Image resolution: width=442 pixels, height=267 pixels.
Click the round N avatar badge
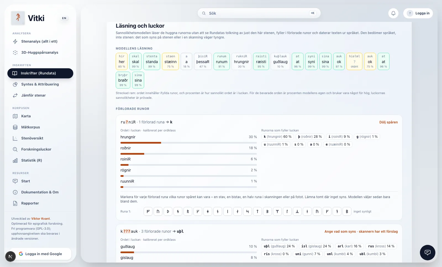pos(10,257)
